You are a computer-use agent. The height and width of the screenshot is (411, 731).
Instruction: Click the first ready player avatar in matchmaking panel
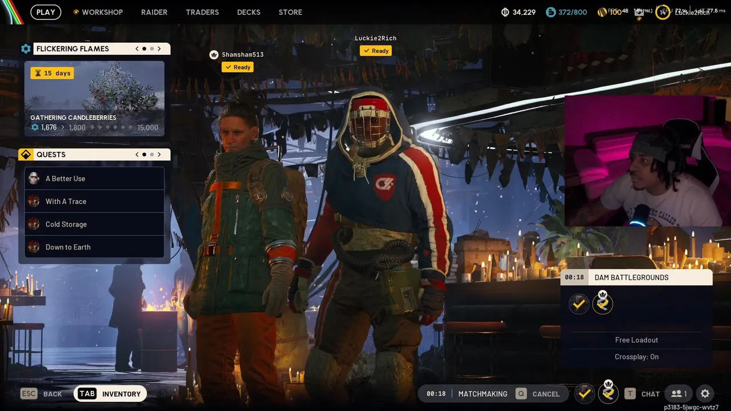pyautogui.click(x=579, y=304)
